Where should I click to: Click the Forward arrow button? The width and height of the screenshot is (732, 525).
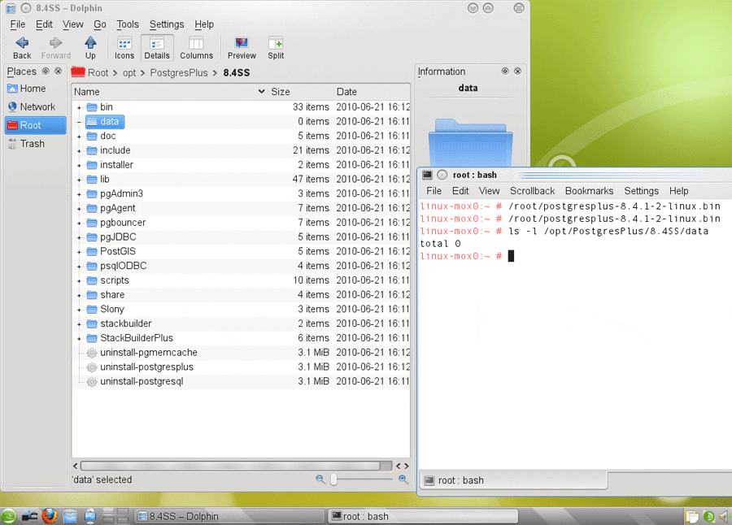tap(55, 48)
